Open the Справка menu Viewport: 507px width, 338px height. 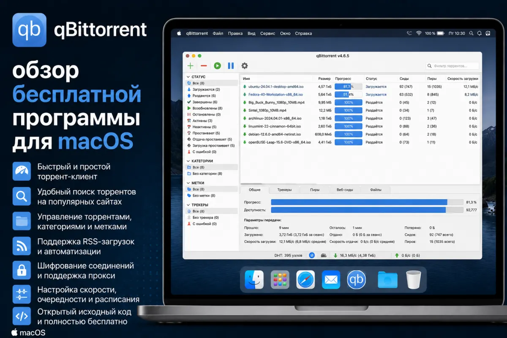point(303,33)
